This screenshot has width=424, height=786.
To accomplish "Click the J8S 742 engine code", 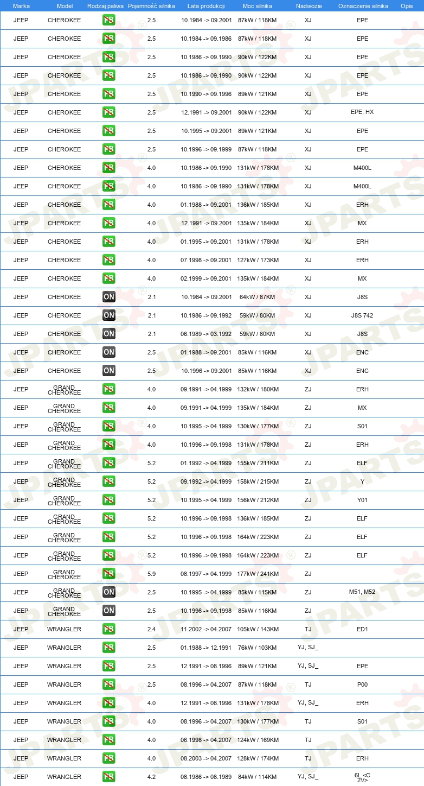I will click(362, 315).
